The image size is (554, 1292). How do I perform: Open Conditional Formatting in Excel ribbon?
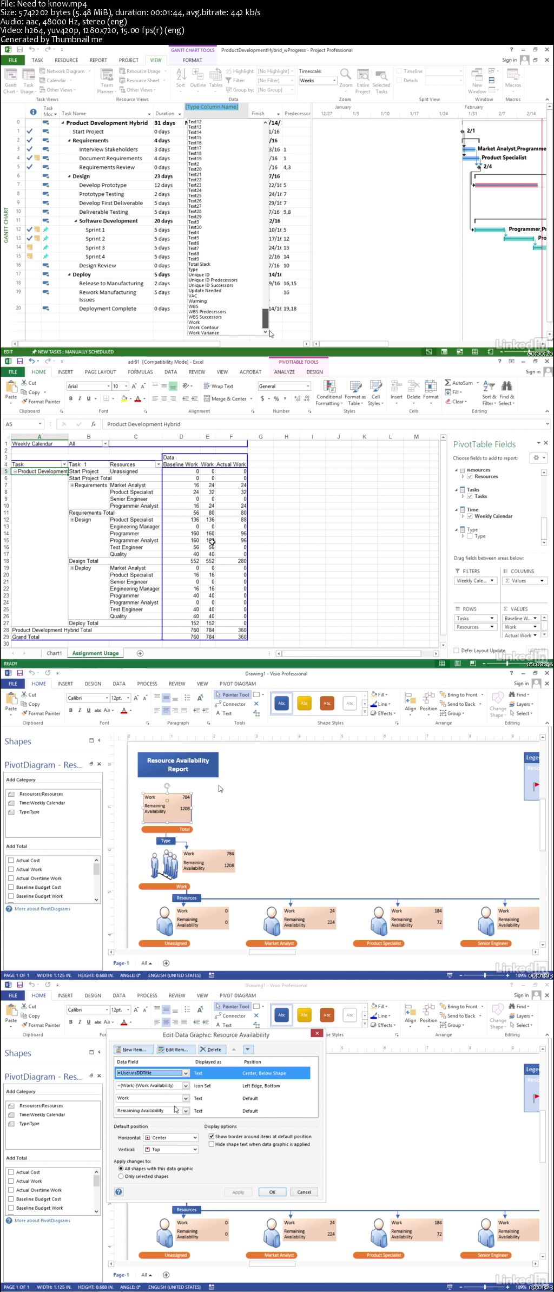(329, 393)
